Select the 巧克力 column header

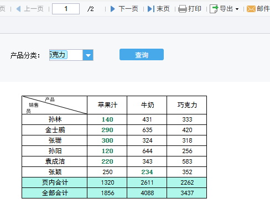point(187,105)
